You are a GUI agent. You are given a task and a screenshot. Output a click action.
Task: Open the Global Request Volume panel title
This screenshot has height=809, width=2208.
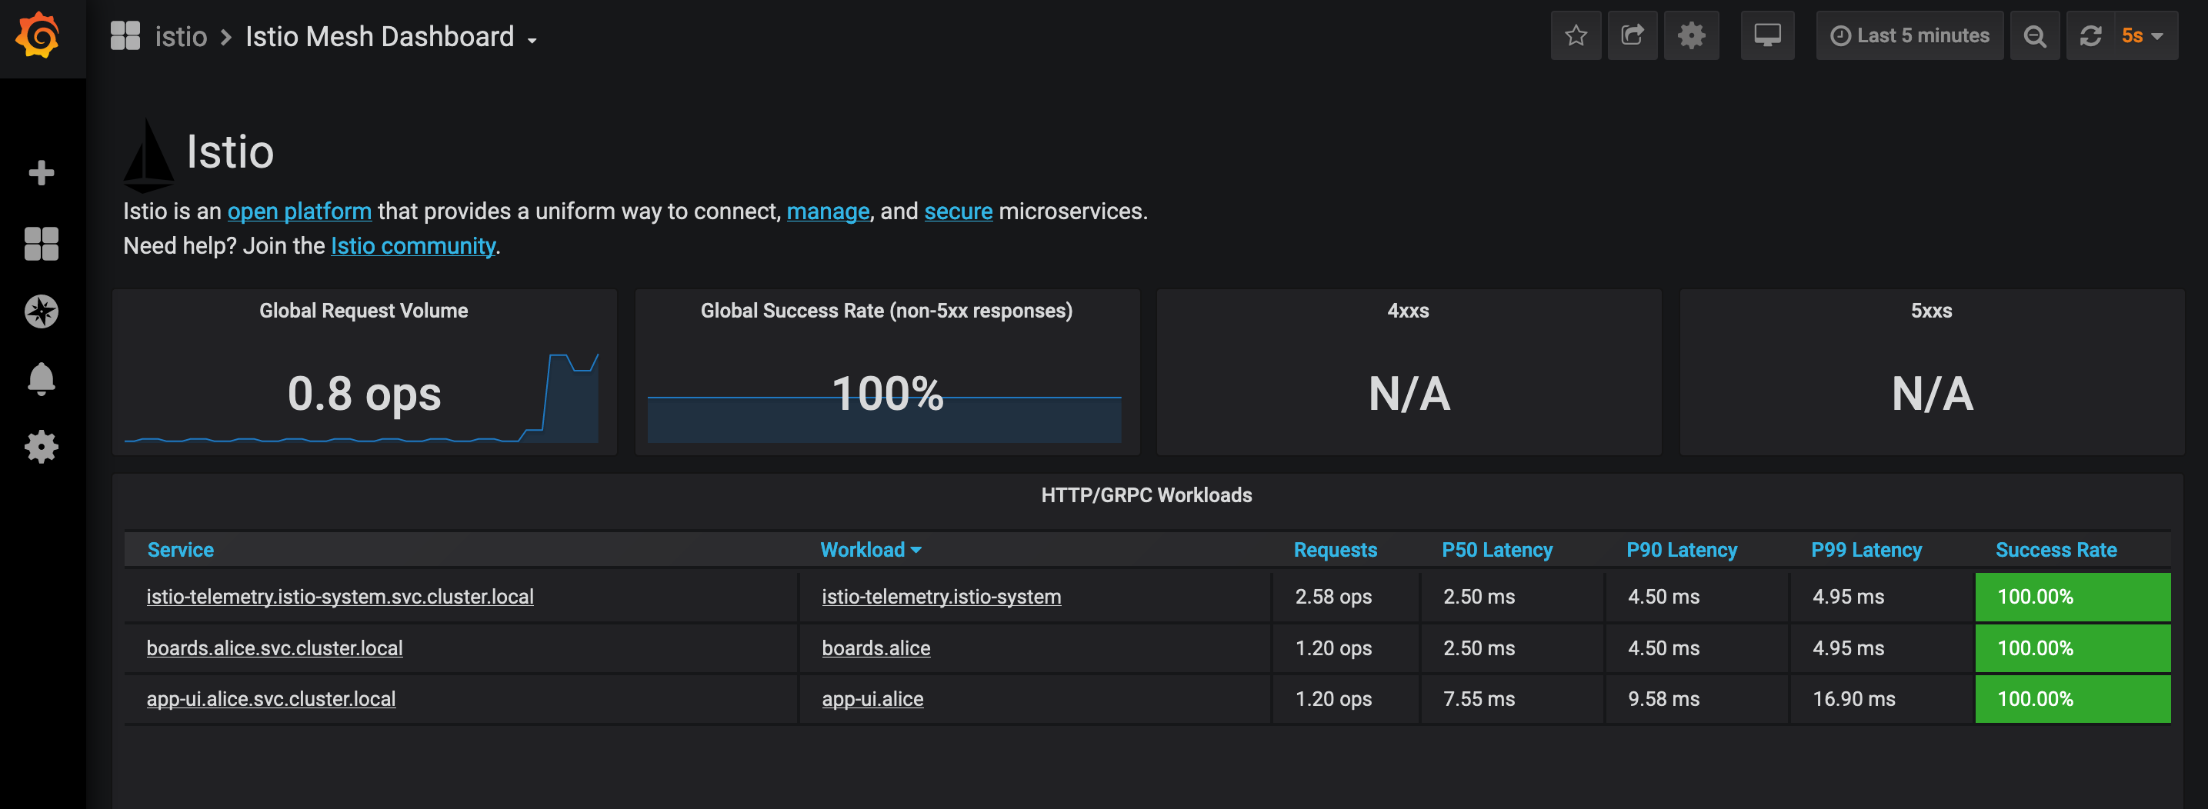click(363, 310)
